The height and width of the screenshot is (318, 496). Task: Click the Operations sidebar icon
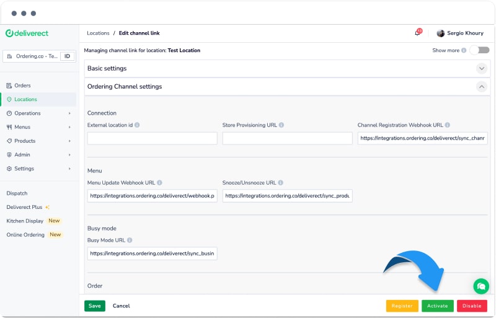tap(9, 113)
